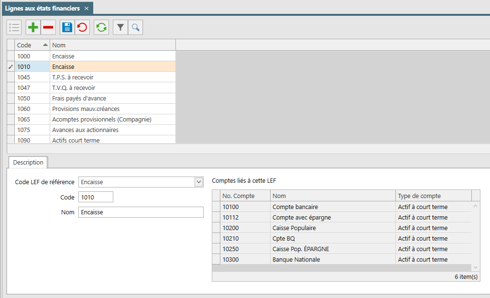This screenshot has width=490, height=298.
Task: Select the Lignes aux états financiers tab
Action: [x=43, y=9]
